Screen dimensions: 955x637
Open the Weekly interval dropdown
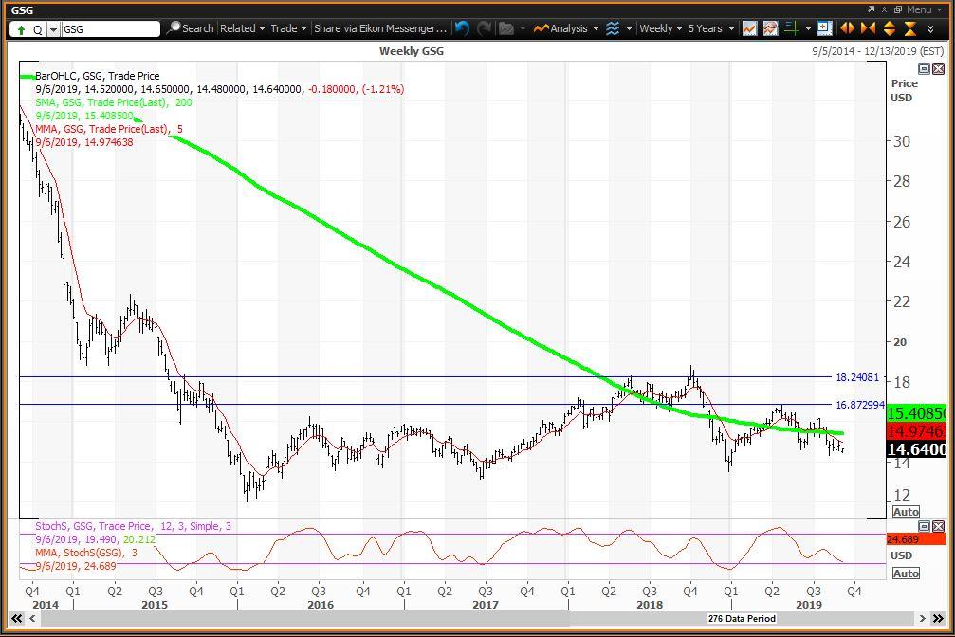tap(660, 28)
